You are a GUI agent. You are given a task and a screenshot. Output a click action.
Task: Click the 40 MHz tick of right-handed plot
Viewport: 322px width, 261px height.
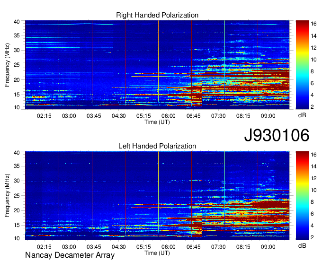[17, 22]
